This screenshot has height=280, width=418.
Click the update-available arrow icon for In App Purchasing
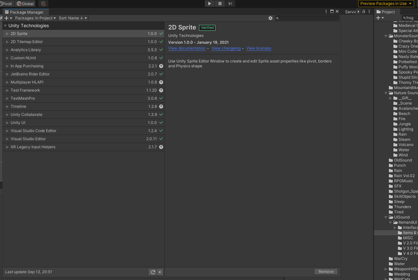pyautogui.click(x=161, y=66)
